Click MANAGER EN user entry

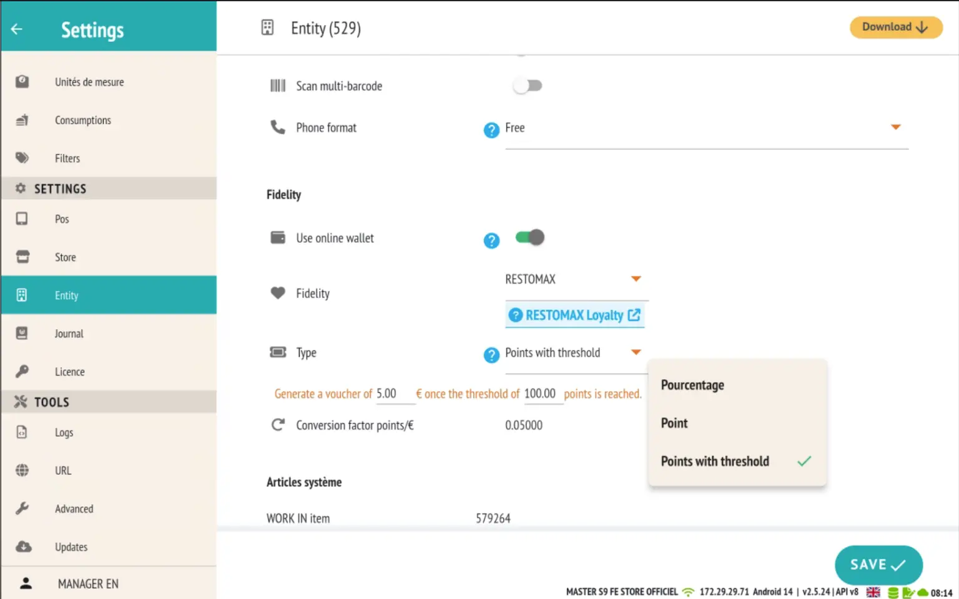[109, 583]
